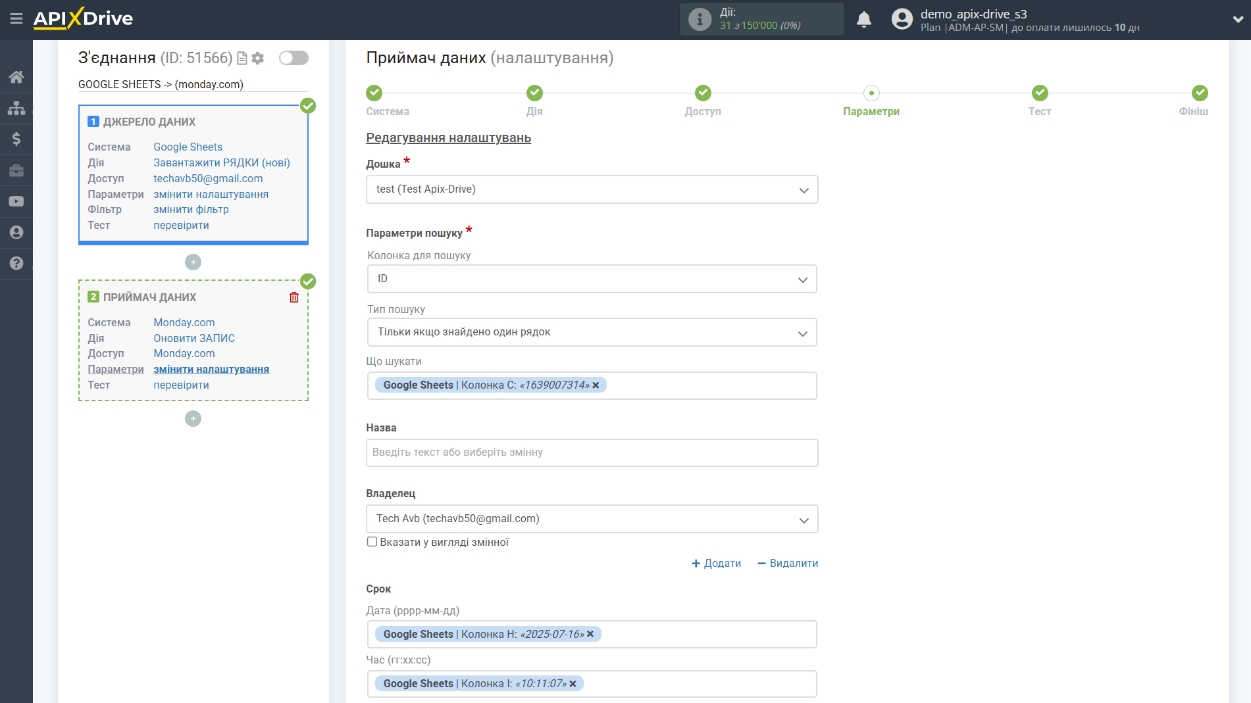Click receiver змінити налаштування link

click(x=211, y=370)
